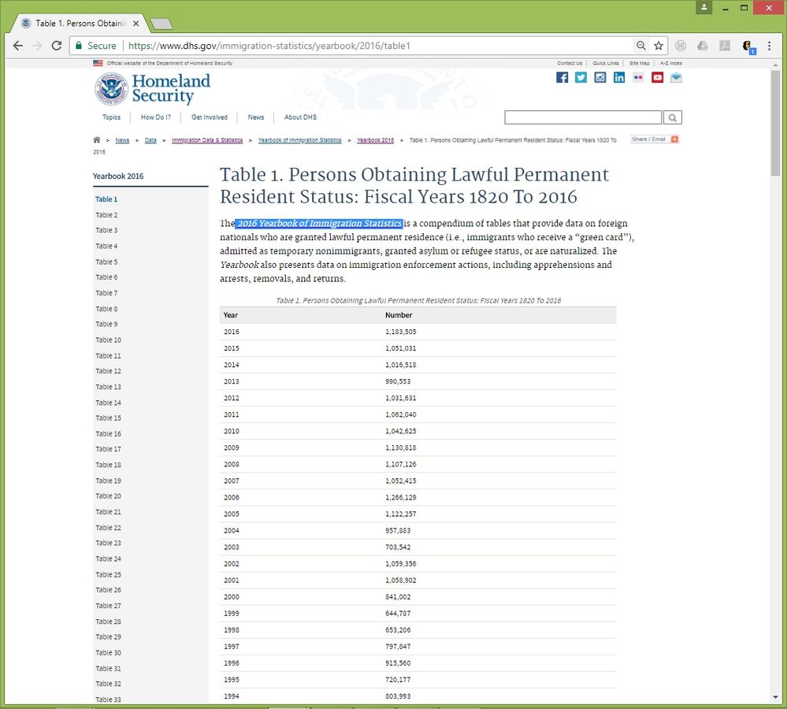Click the scrollbar down arrow

(x=775, y=697)
